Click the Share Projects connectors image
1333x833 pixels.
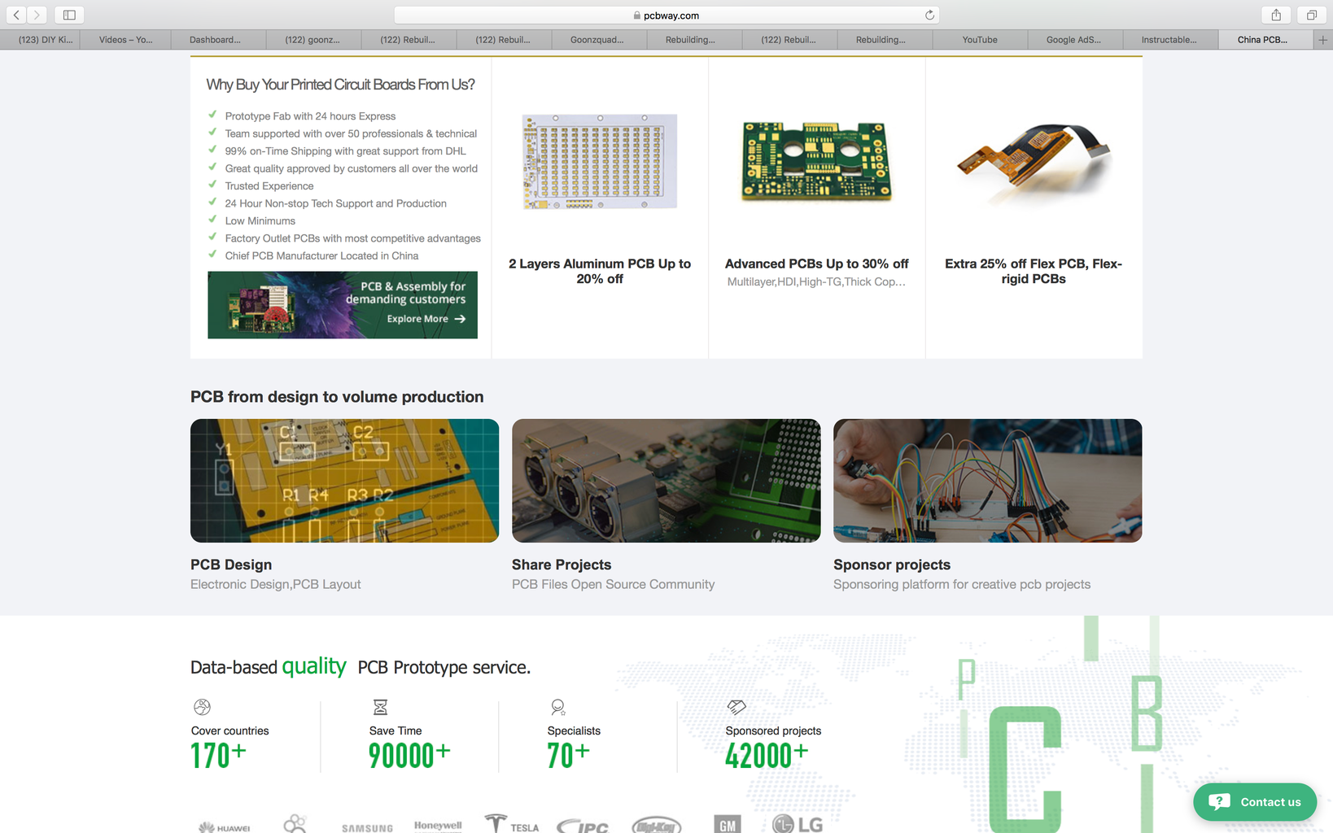point(666,481)
